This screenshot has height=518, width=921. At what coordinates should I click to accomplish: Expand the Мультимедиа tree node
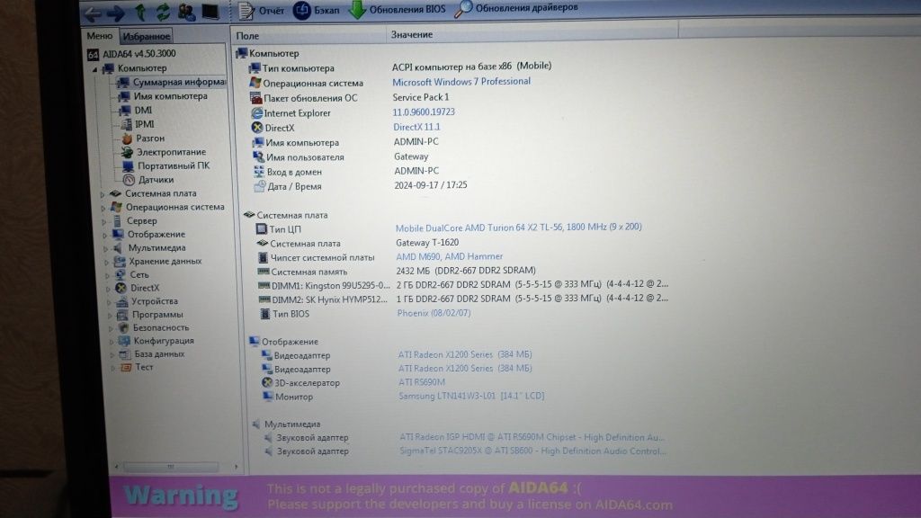click(x=106, y=249)
